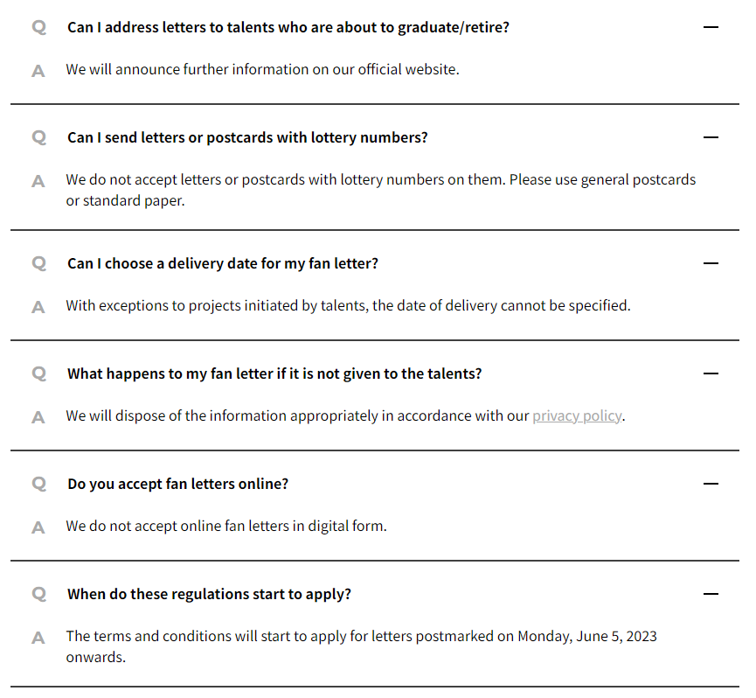This screenshot has height=698, width=756.
Task: Open the privacy policy link
Action: pos(577,415)
